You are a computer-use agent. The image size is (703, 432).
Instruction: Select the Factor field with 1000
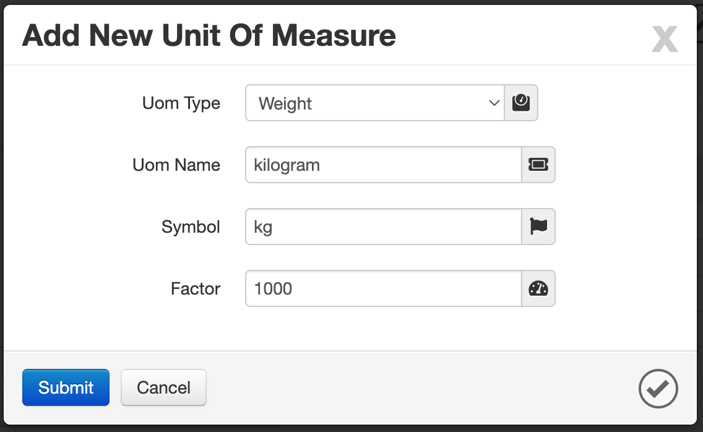click(x=383, y=288)
